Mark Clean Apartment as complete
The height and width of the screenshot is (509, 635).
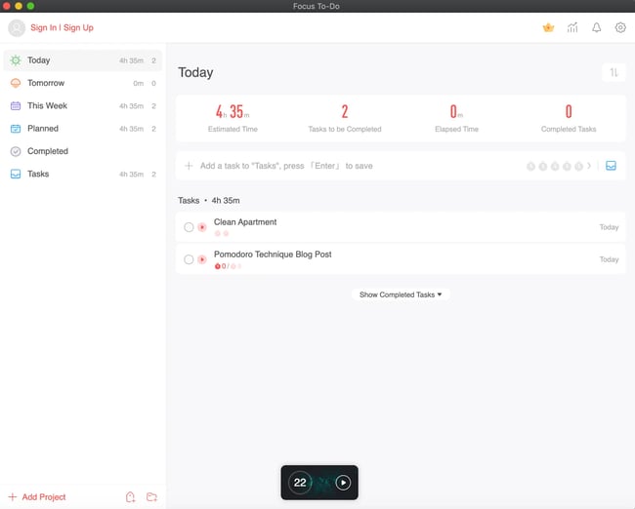pos(189,227)
